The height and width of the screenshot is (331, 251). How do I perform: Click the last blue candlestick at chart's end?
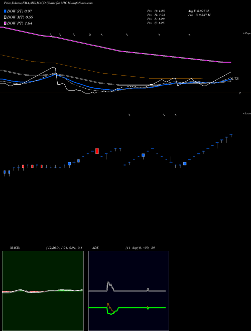(x=231, y=135)
